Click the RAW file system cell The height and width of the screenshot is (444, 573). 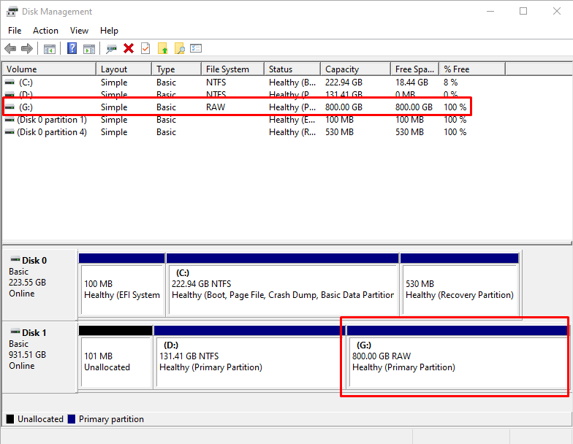click(216, 107)
